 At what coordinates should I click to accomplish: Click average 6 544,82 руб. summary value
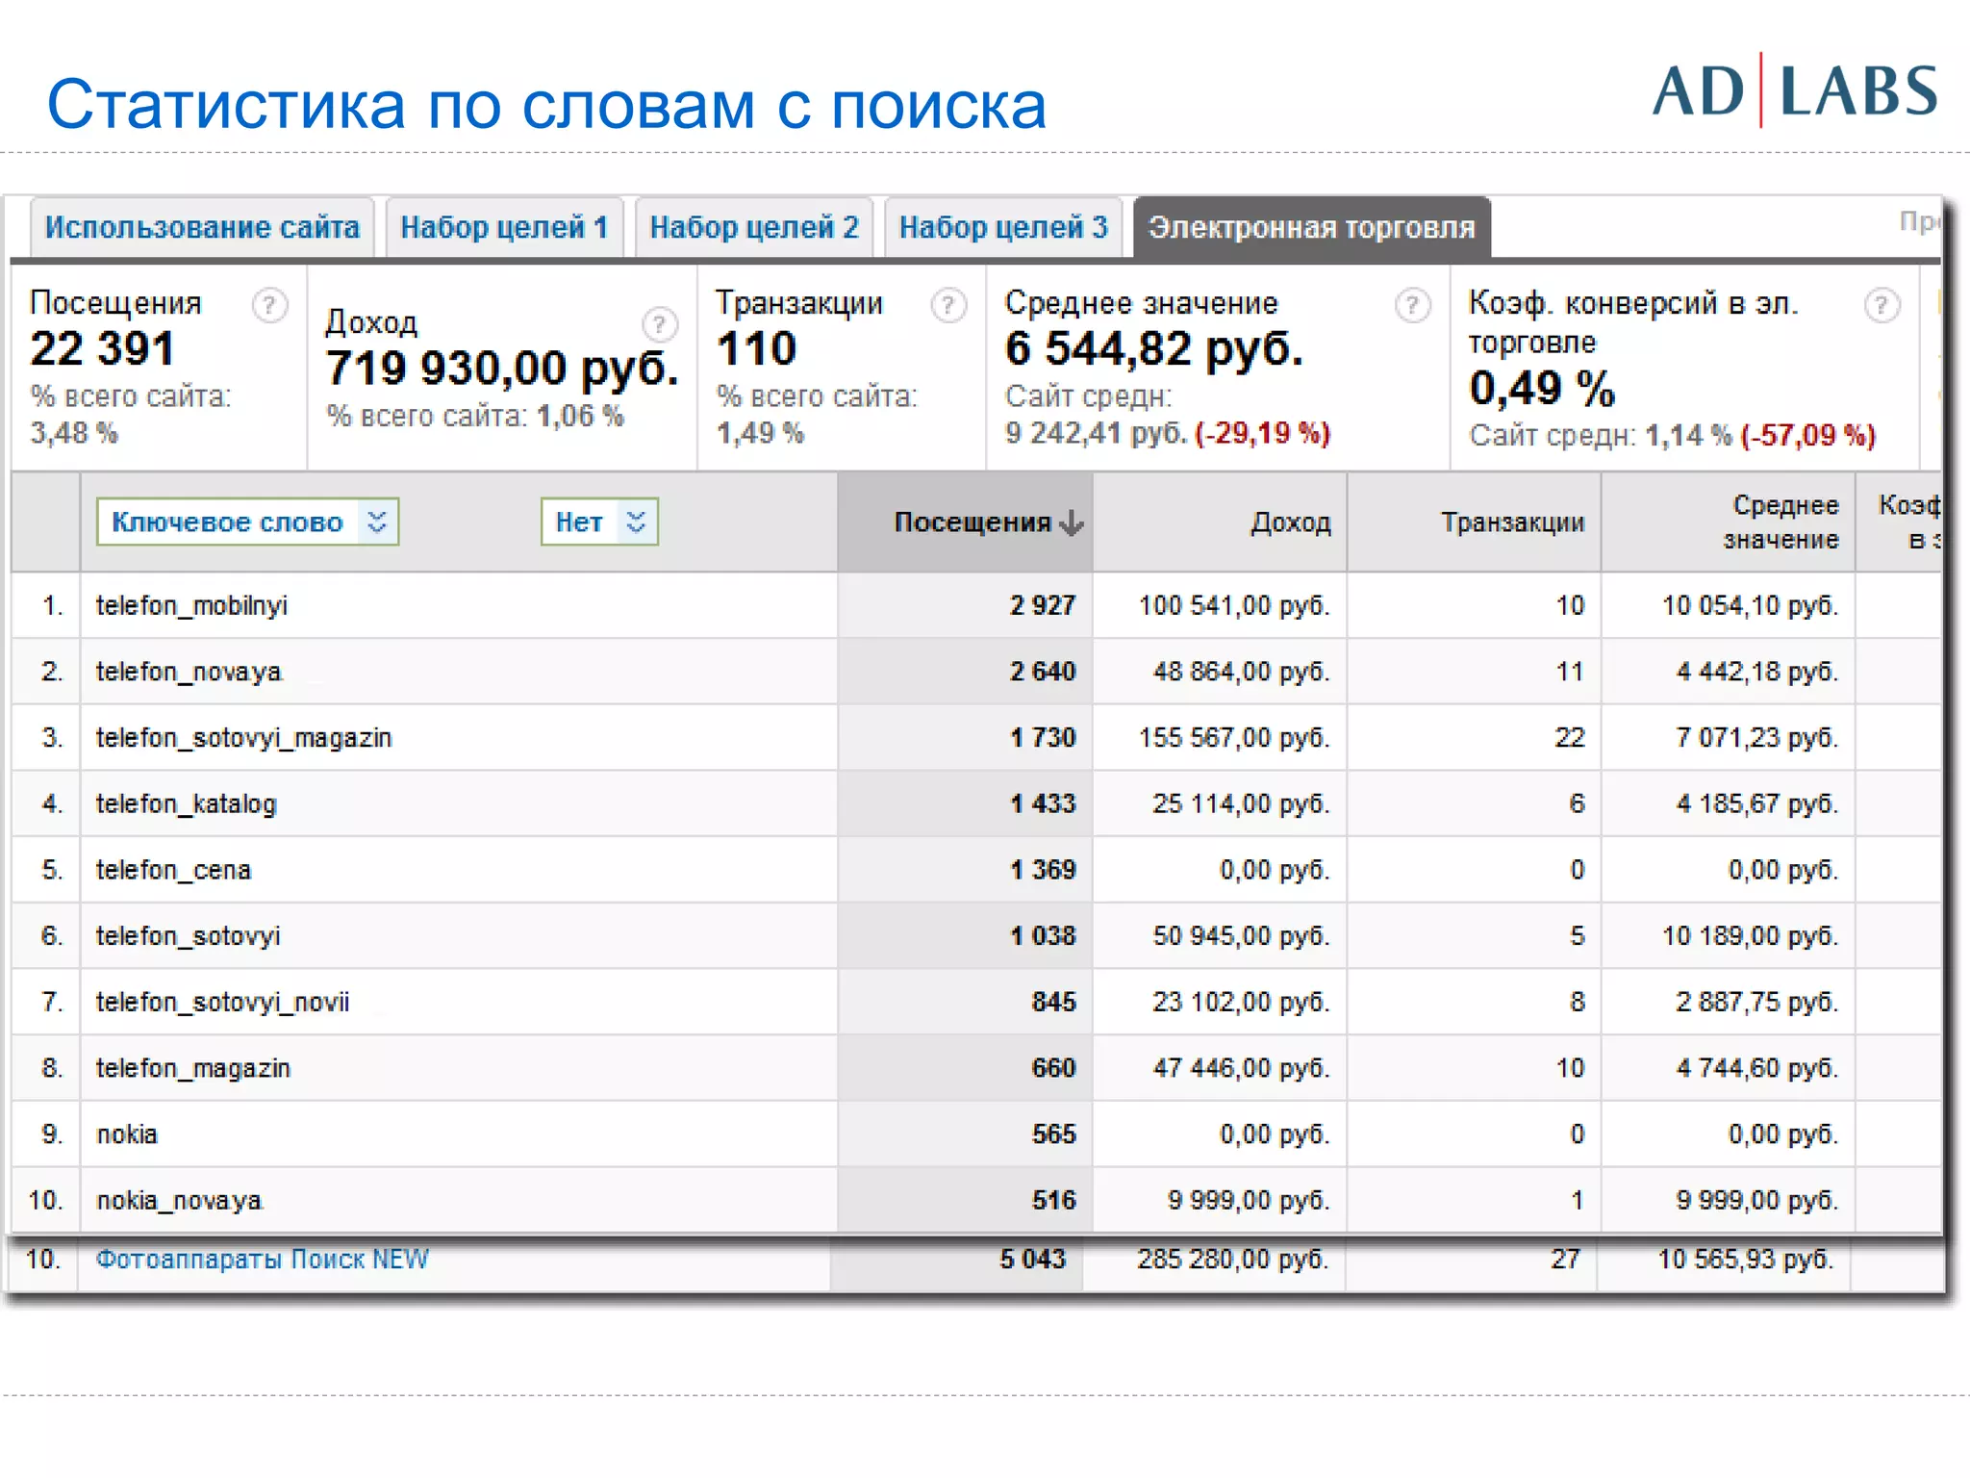tap(1153, 348)
